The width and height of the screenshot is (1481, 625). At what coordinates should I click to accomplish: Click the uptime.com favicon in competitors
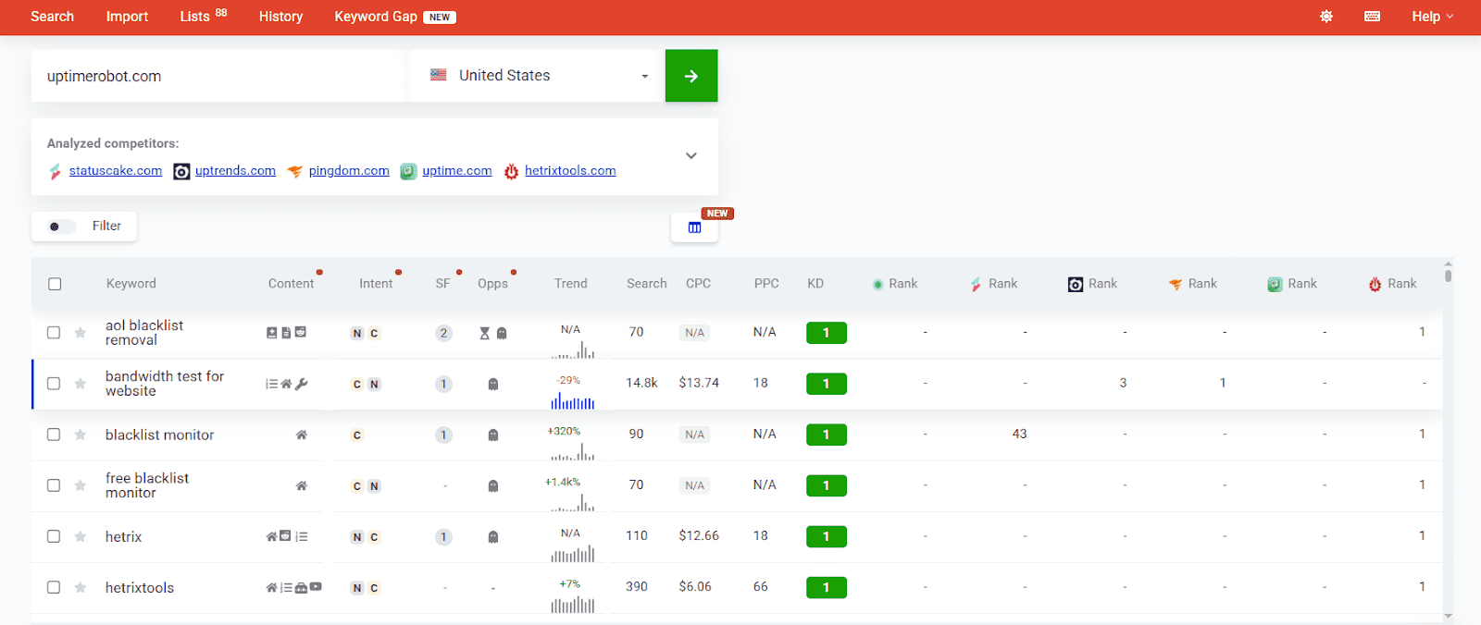click(x=408, y=171)
